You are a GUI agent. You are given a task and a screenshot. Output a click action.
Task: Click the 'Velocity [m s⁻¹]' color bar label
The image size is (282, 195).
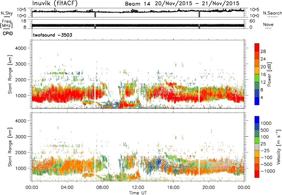(278, 147)
